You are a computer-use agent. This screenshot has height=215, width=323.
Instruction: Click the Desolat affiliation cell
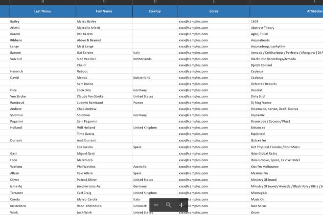(x=286, y=90)
